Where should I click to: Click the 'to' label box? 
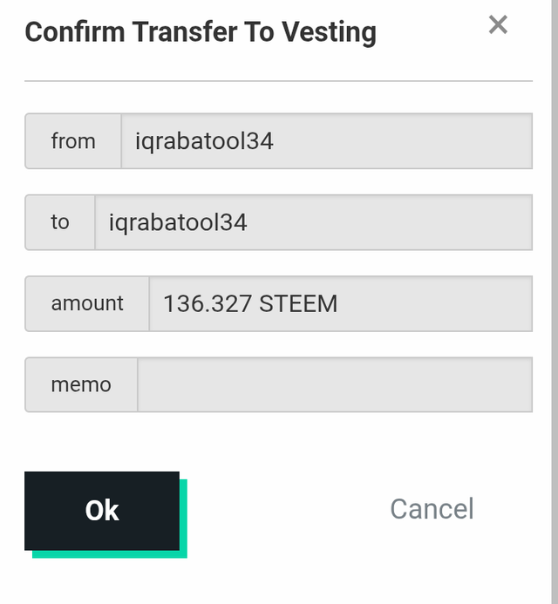60,222
